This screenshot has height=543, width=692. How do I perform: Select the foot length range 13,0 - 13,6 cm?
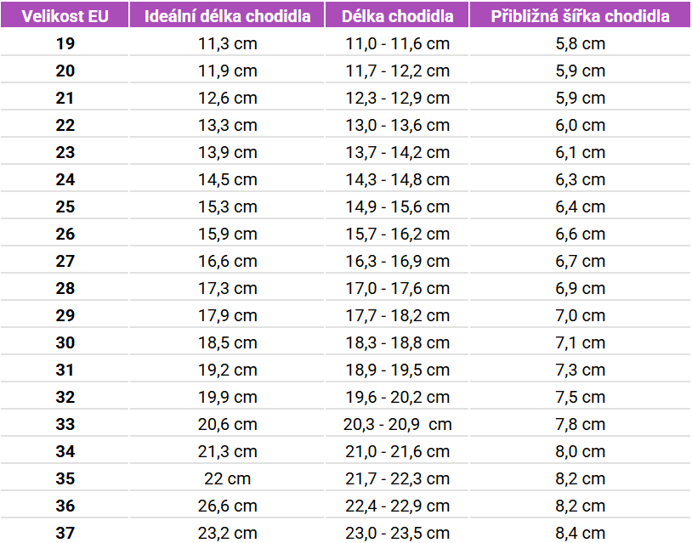pos(397,125)
